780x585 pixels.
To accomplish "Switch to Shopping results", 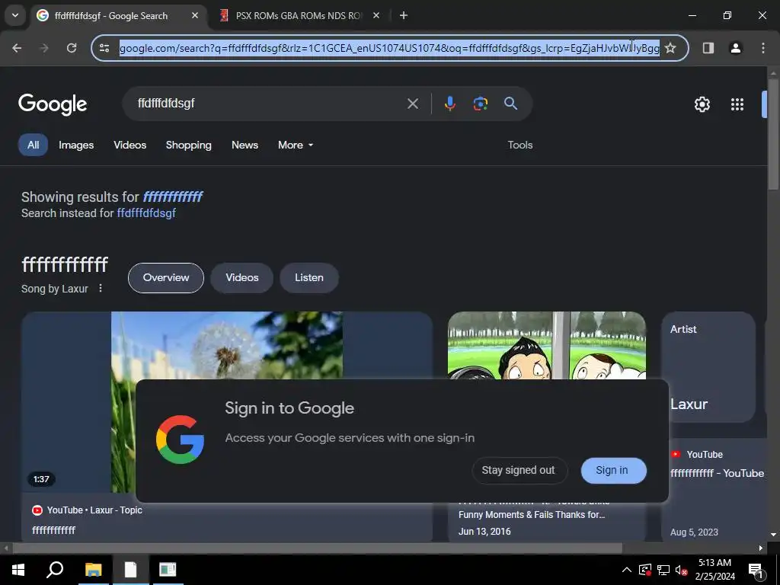I will tap(189, 145).
